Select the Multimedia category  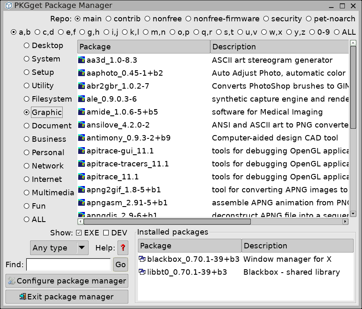pos(49,193)
